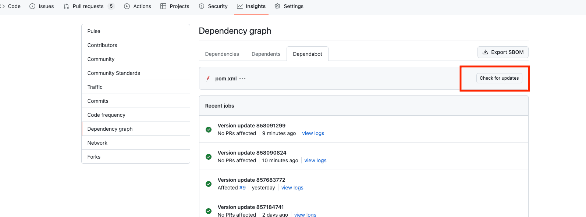Open Contributors in the sidebar

coord(102,45)
